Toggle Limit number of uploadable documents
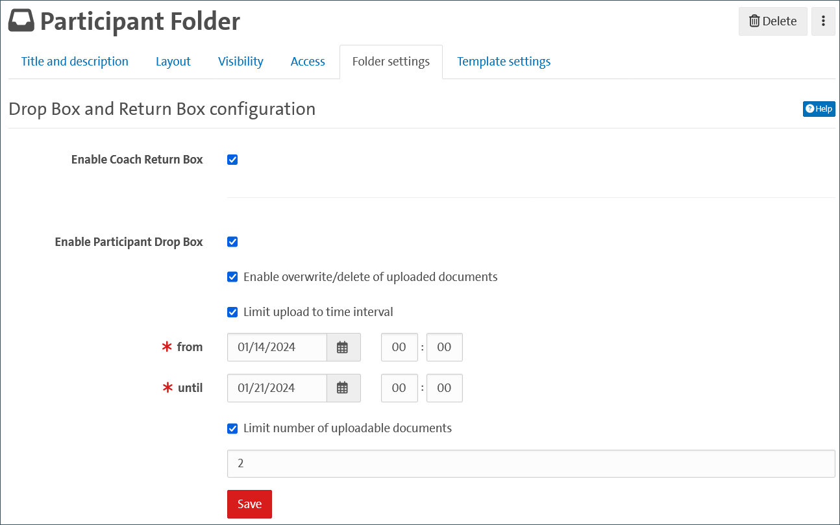 pyautogui.click(x=232, y=428)
